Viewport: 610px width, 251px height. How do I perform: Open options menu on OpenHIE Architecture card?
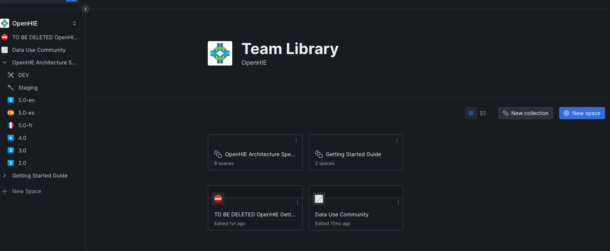click(x=296, y=141)
